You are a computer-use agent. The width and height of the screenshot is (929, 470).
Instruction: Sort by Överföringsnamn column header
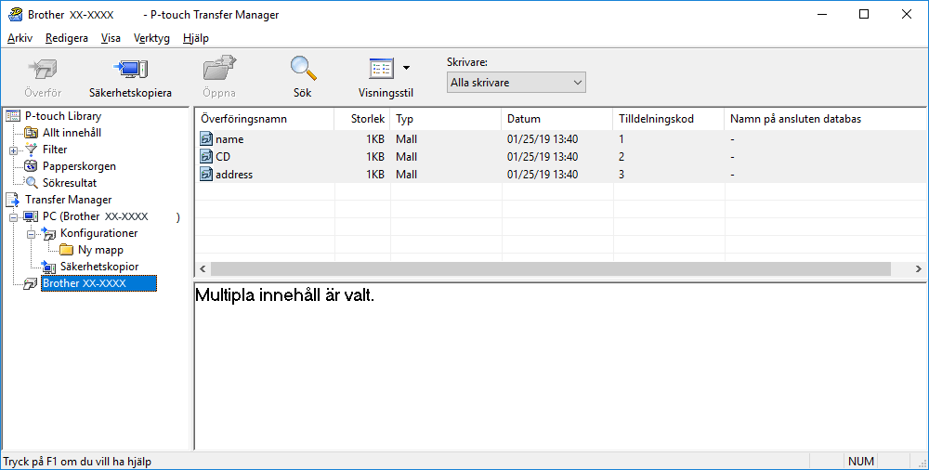[x=265, y=119]
